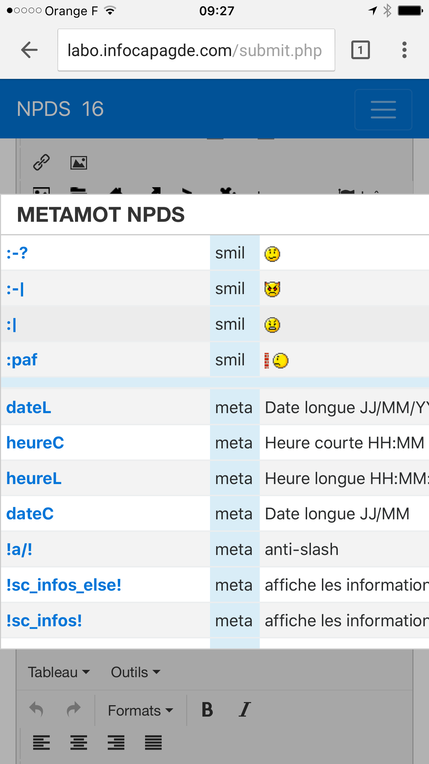
Task: Click the 'smil' cell for :paf
Action: point(235,360)
